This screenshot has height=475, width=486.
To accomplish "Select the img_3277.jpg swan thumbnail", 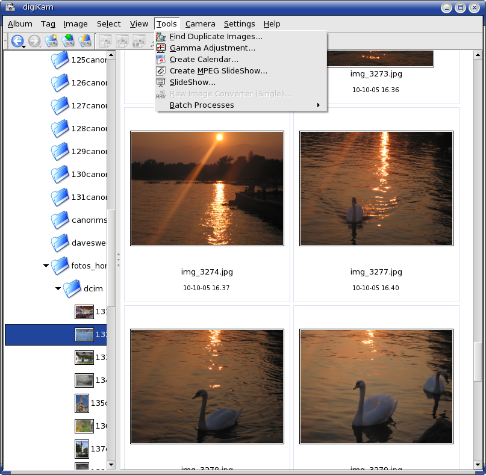I will [x=376, y=188].
